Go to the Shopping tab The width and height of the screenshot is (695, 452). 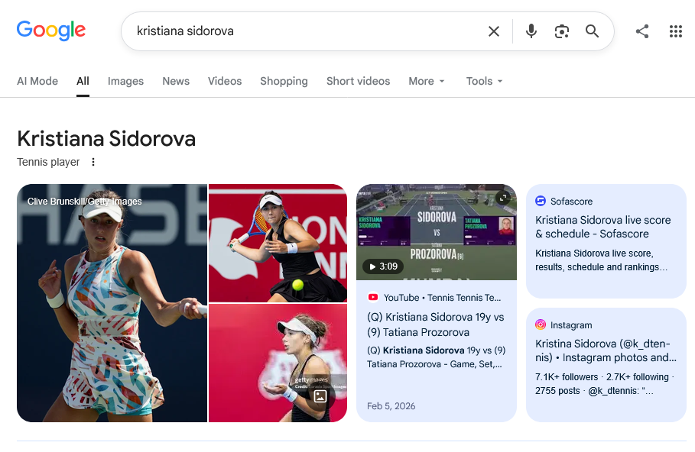pyautogui.click(x=284, y=81)
